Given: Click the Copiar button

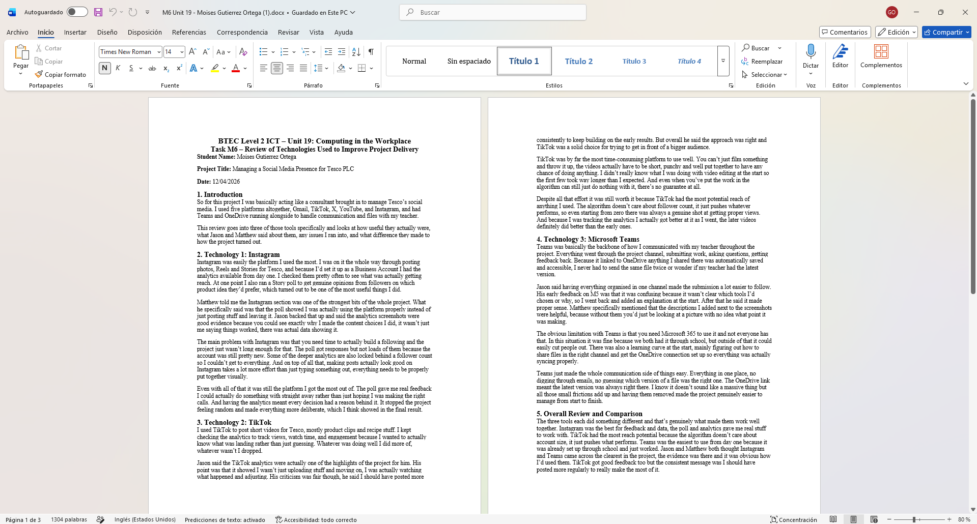Looking at the screenshot, I should (49, 61).
